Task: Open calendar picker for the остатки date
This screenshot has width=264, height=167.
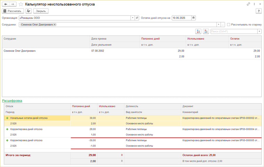Action: (194, 18)
